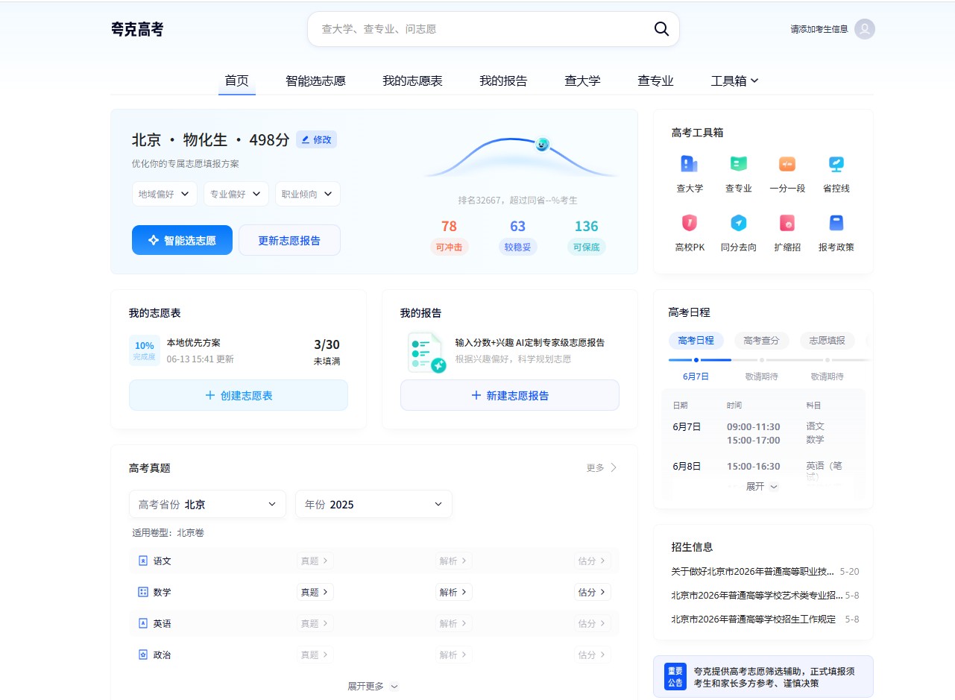Click the 政治 subject icon
The width and height of the screenshot is (955, 700).
(143, 655)
